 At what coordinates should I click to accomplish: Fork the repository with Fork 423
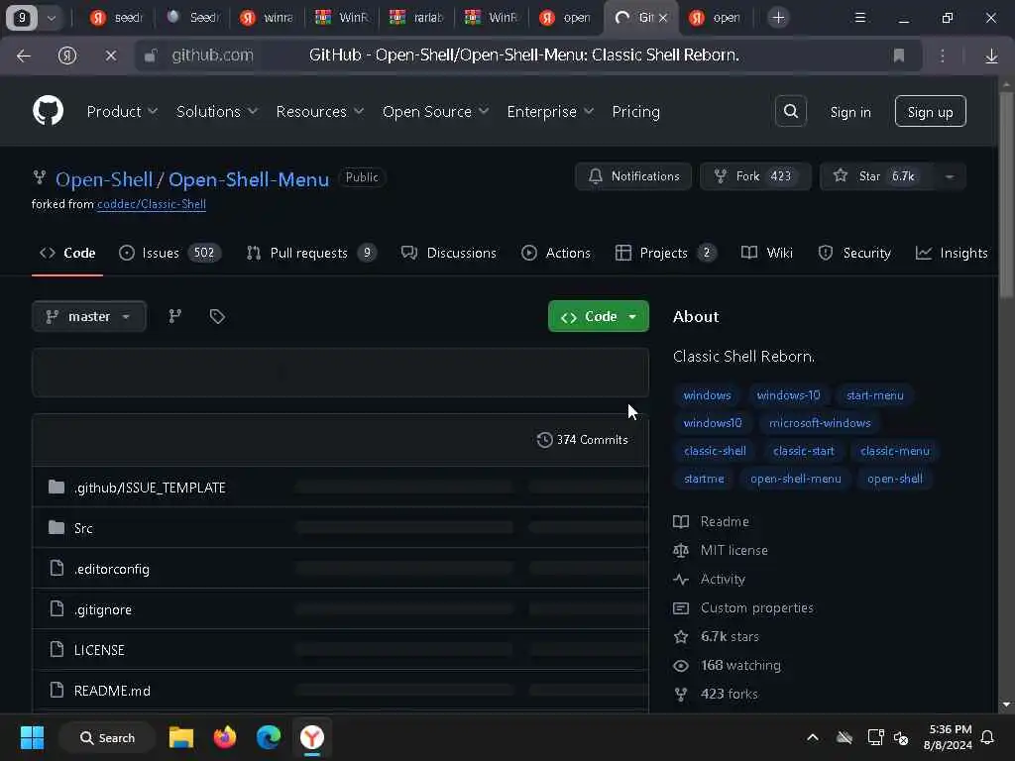[754, 176]
